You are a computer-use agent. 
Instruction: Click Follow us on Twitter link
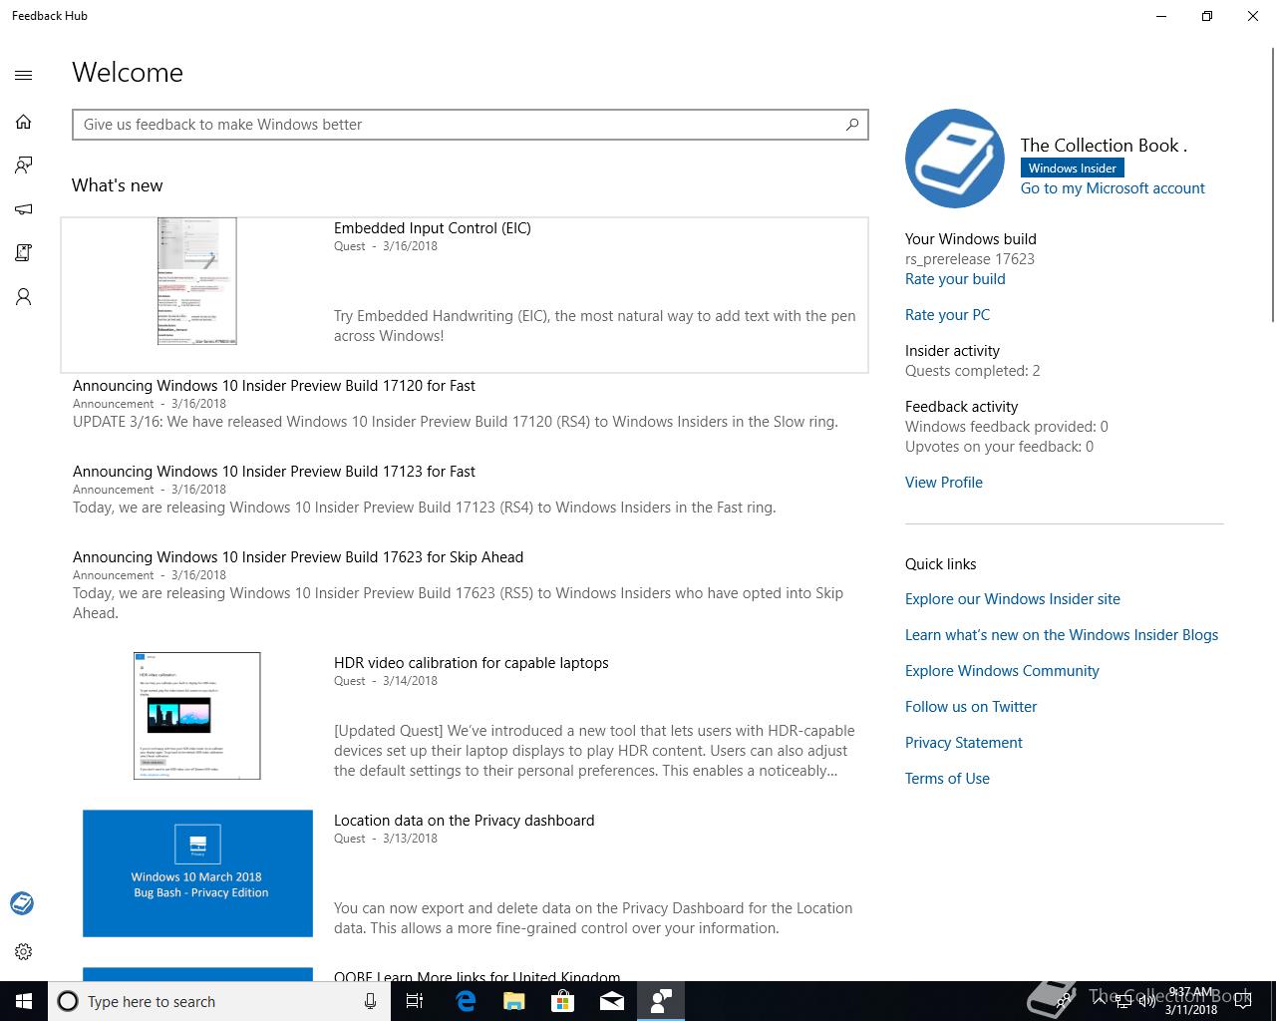(971, 707)
